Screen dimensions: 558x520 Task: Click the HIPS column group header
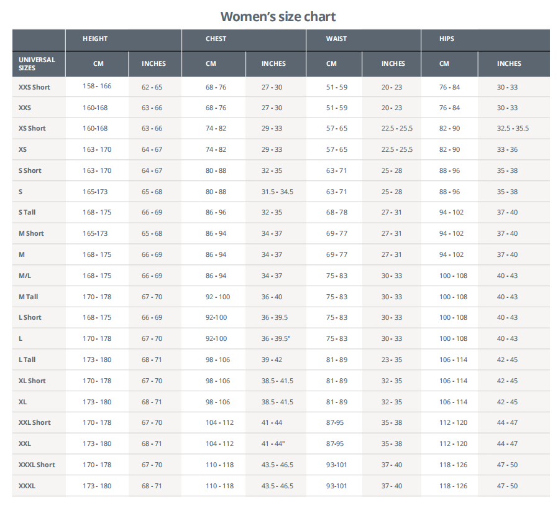click(x=446, y=39)
